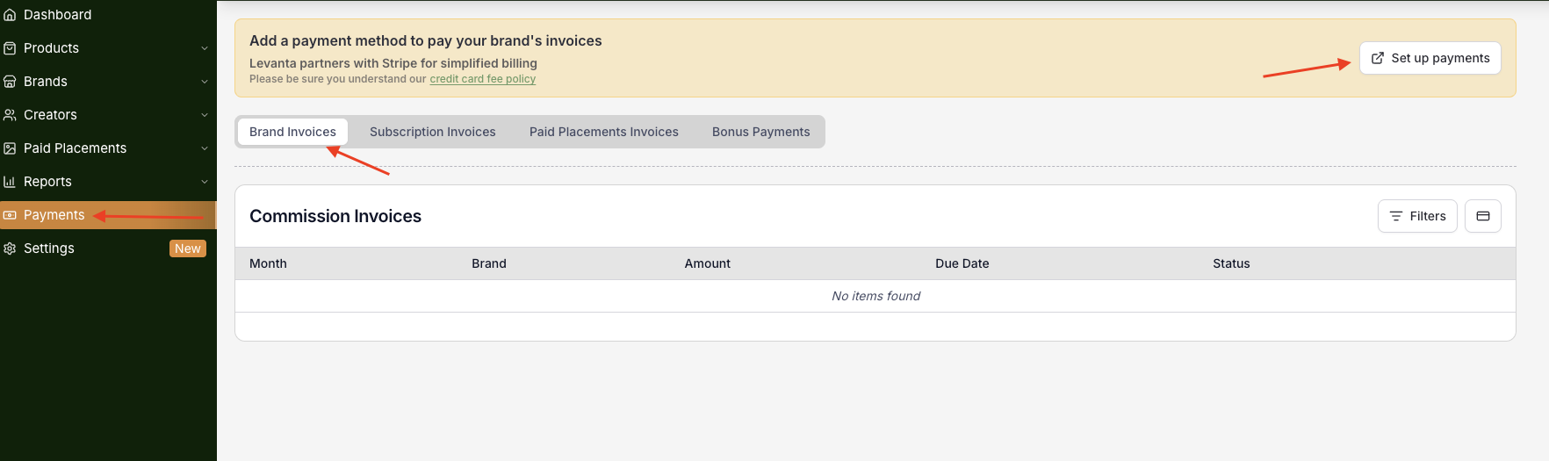Expand the Products submenu chevron
The height and width of the screenshot is (461, 1549).
click(205, 48)
